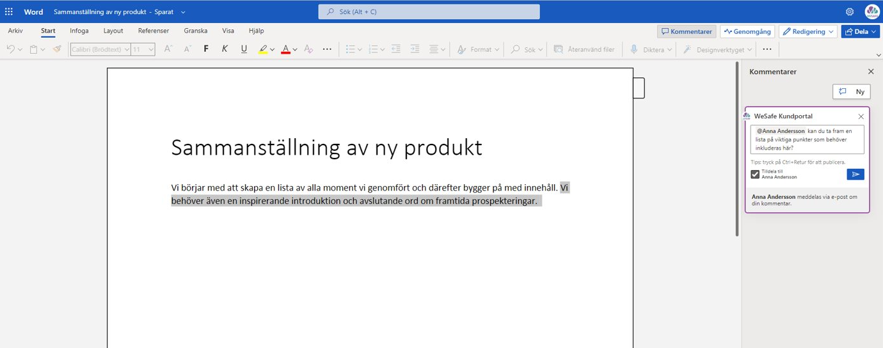883x348 pixels.
Task: Toggle italic formatting with the K icon
Action: coord(225,49)
